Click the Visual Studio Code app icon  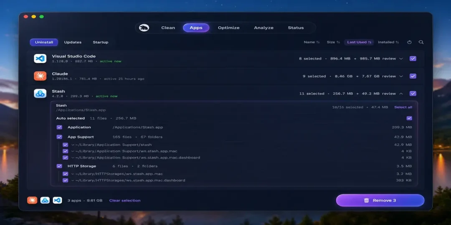point(40,59)
